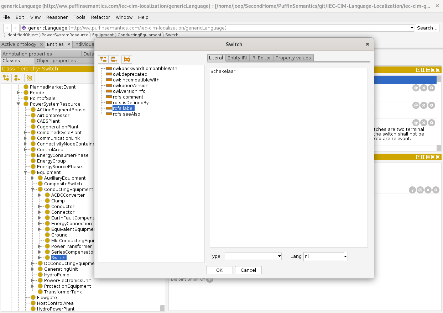Viewport: 443px width, 313px height.
Task: Go forward with the right arrow button
Action: (x=15, y=28)
